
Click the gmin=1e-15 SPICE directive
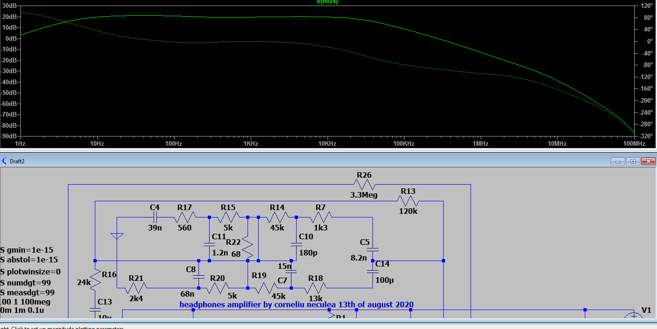tap(31, 250)
